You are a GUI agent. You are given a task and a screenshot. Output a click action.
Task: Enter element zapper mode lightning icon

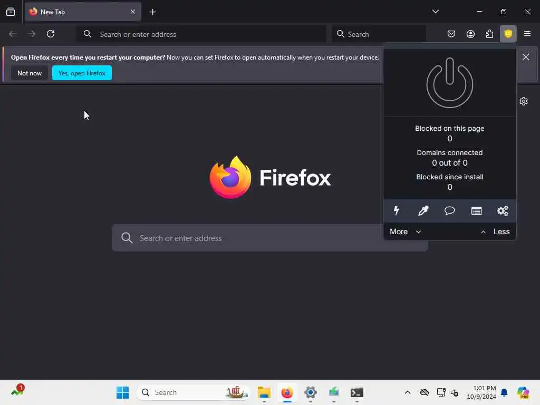click(397, 210)
